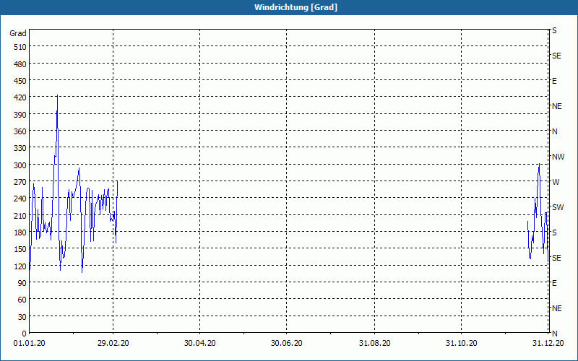Click the December blue line peak near 300

pos(539,165)
